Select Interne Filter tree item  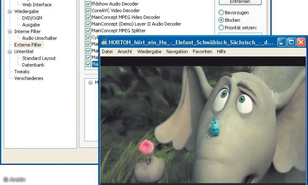pos(27,32)
